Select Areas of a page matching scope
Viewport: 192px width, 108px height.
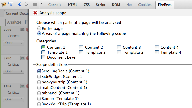point(39,33)
